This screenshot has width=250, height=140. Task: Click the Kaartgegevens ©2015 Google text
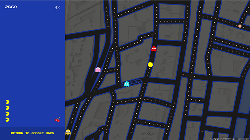pos(223,139)
